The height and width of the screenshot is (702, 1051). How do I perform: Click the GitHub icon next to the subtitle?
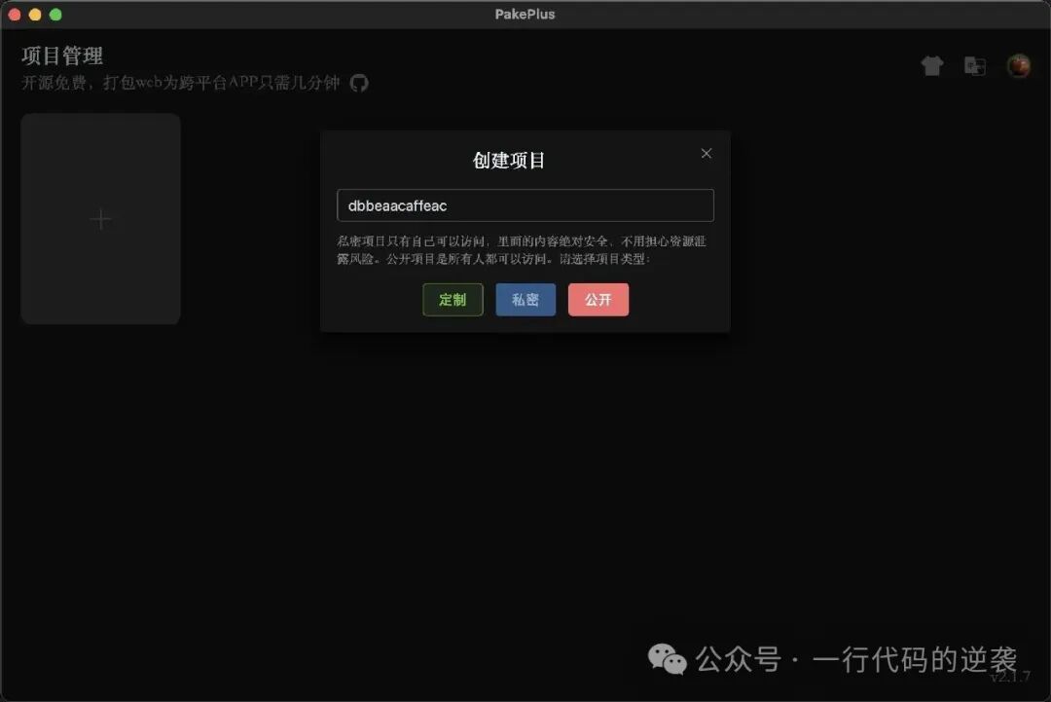(x=359, y=84)
